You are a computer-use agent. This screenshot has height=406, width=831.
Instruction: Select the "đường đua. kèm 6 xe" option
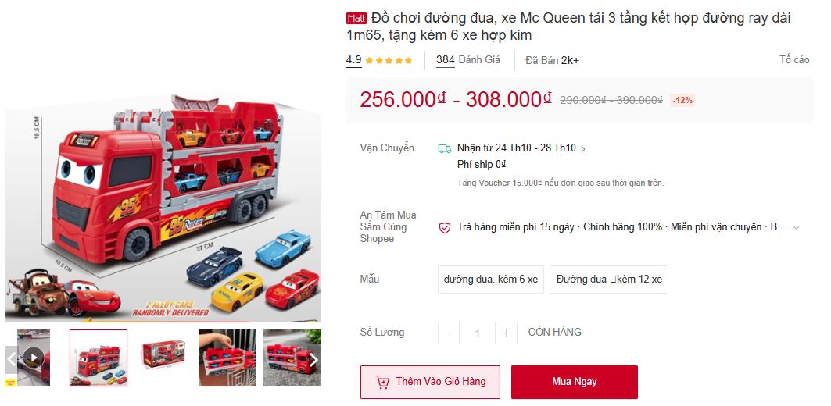(491, 280)
